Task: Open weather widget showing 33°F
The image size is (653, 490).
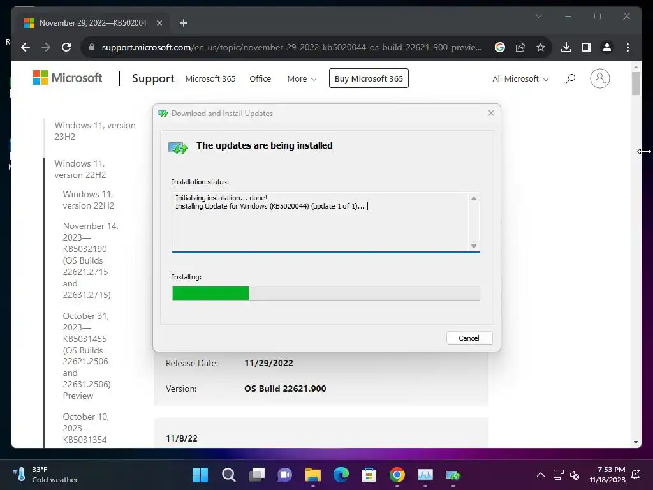Action: click(45, 475)
